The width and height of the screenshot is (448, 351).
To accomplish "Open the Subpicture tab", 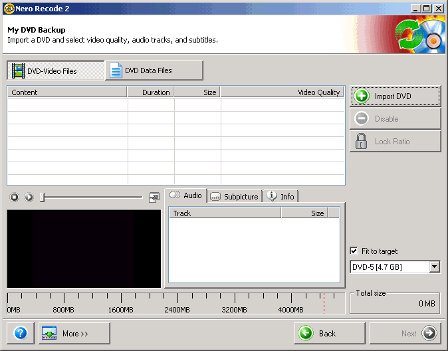I will point(235,196).
